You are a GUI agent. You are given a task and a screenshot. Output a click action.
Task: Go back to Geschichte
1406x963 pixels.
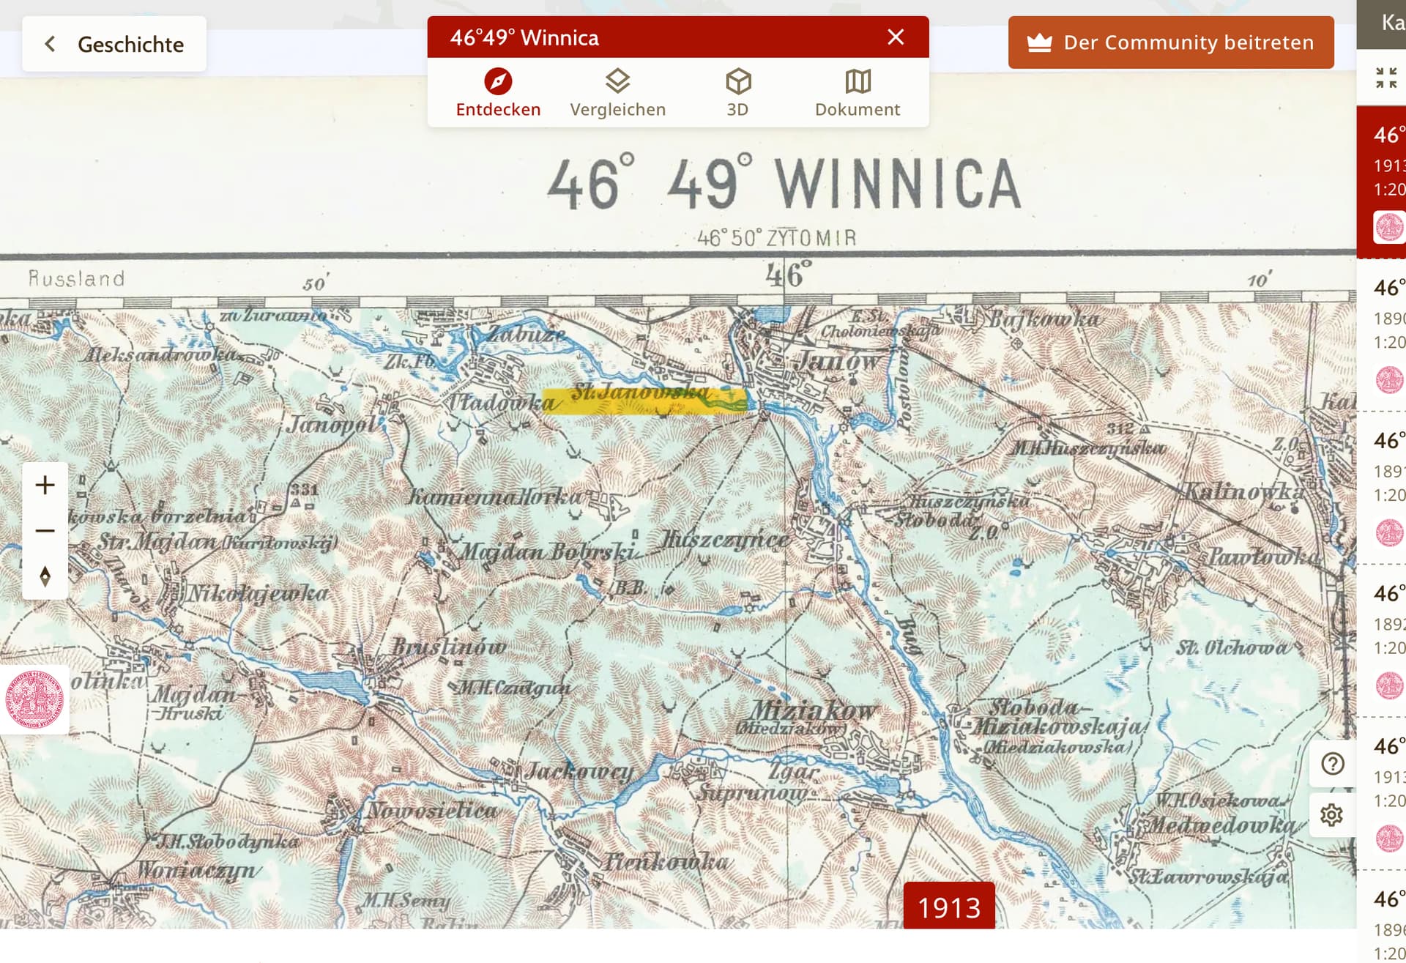click(114, 44)
